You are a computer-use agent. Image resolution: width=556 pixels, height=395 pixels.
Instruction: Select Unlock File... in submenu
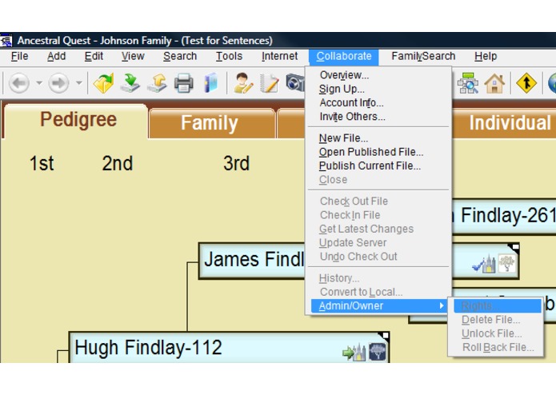click(498, 333)
